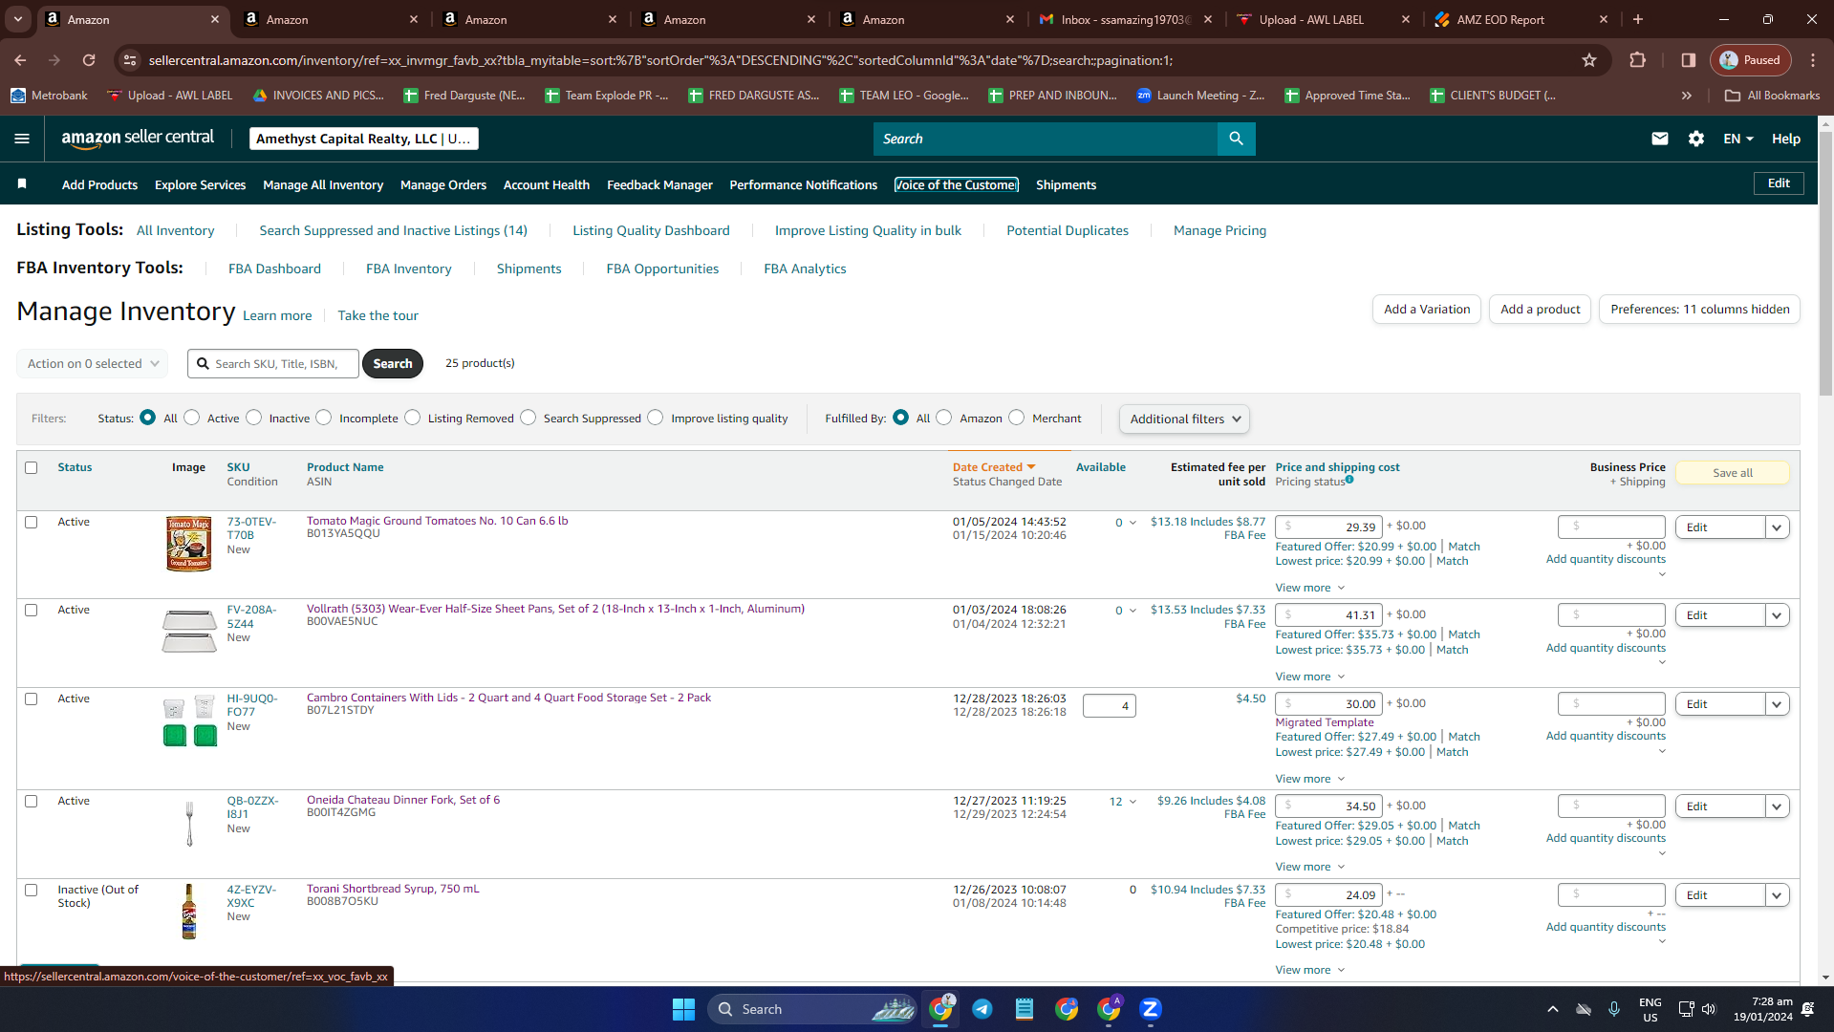
Task: Click the microphone icon in system tray
Action: 1614,1009
